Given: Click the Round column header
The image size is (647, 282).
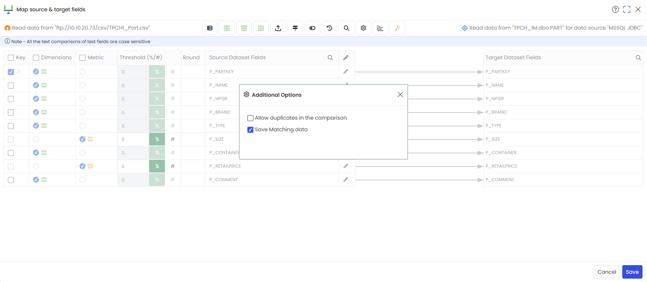Looking at the screenshot, I should tap(191, 57).
